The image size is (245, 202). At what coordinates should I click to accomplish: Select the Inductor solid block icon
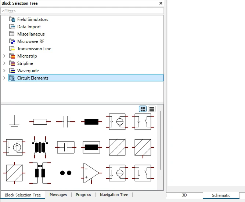pyautogui.click(x=91, y=122)
